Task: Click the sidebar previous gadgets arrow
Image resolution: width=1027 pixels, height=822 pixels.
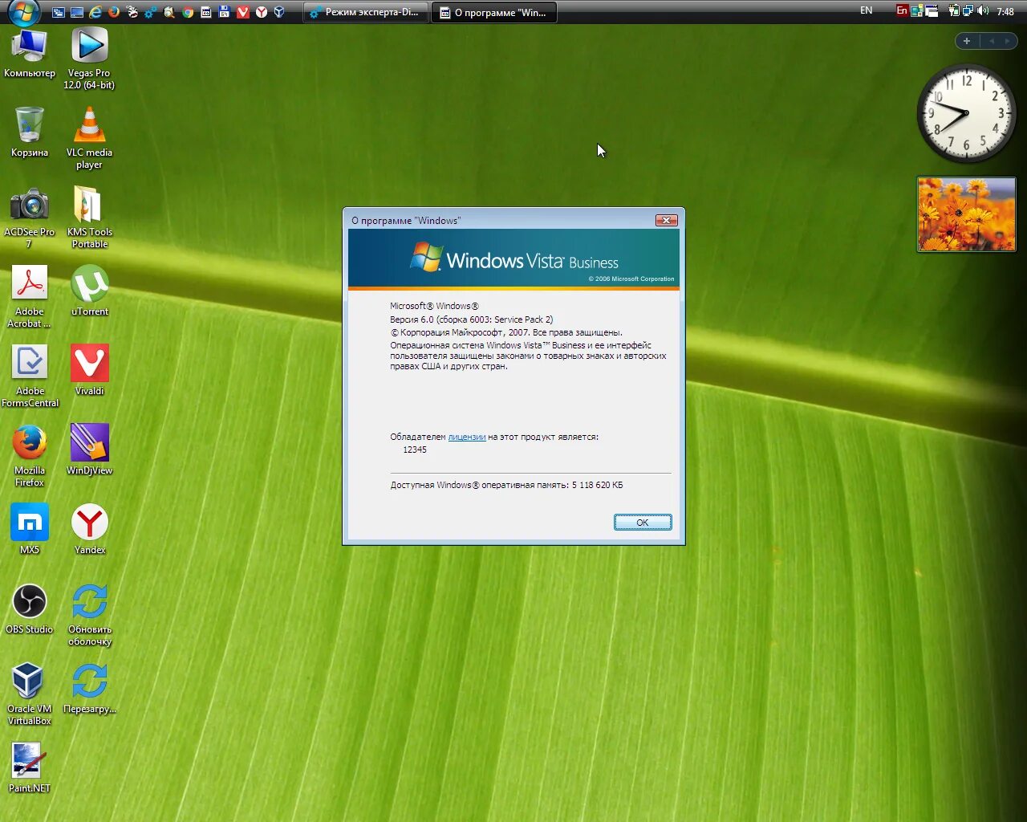Action: [x=992, y=41]
